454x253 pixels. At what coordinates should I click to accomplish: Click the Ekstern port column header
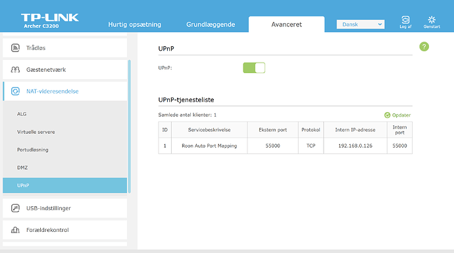(273, 130)
